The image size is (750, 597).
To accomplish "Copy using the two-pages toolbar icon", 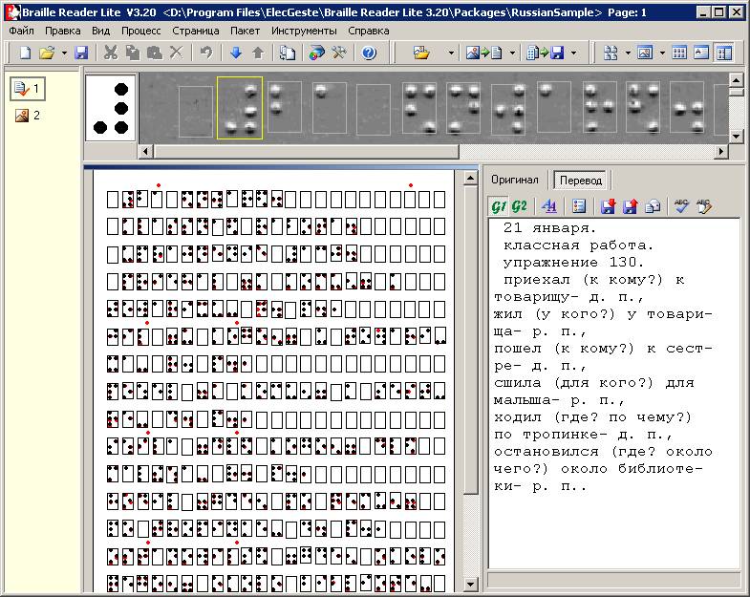I will coord(133,53).
